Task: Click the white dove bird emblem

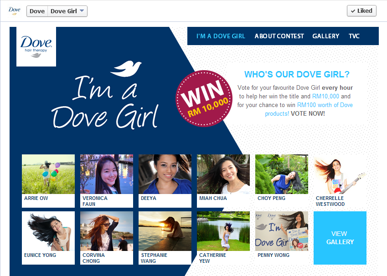Action: (x=126, y=68)
